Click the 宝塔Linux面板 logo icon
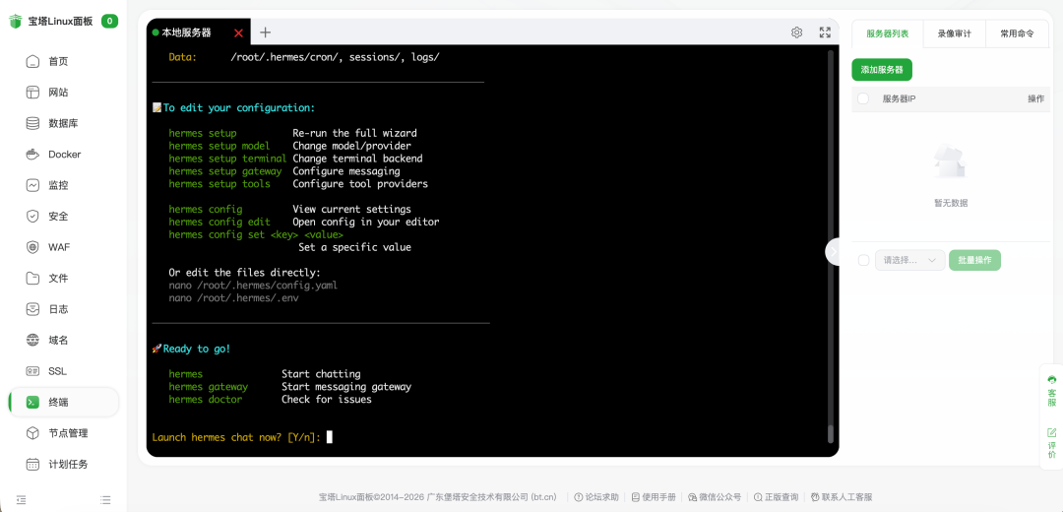This screenshot has height=512, width=1063. (15, 21)
